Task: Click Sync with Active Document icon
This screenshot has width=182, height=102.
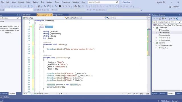Action: point(174,18)
